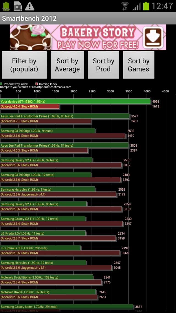Tap the SmartphoneBenchmarks.com compare text

click(35, 87)
